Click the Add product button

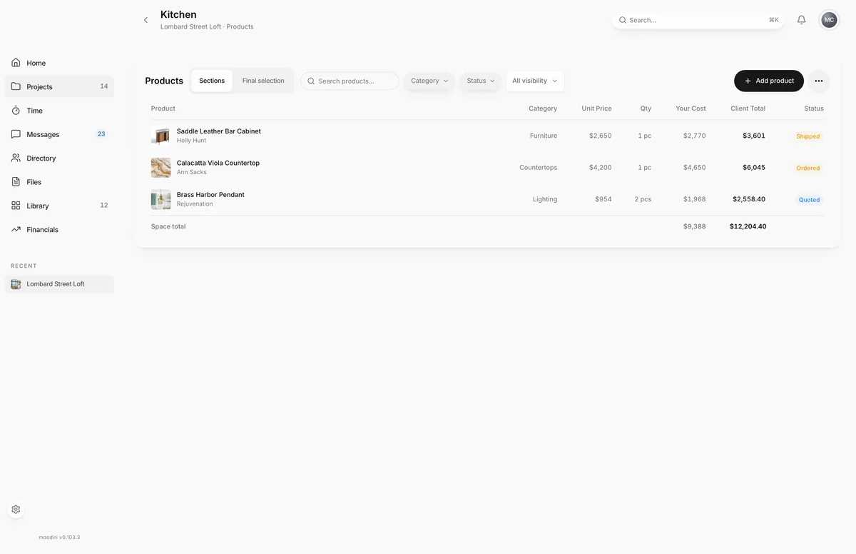[769, 81]
